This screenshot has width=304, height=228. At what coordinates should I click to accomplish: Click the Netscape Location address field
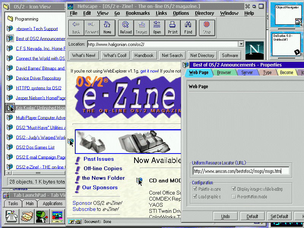click(x=163, y=44)
